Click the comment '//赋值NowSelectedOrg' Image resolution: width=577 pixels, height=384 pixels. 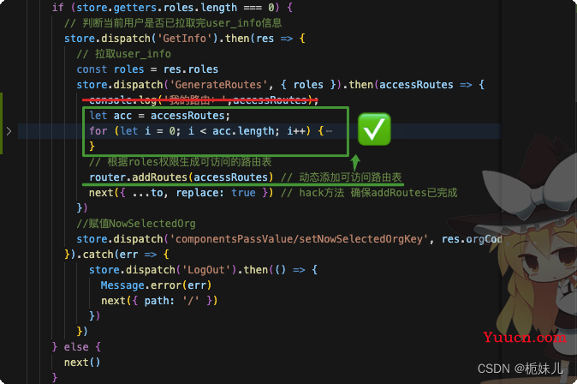coord(136,224)
